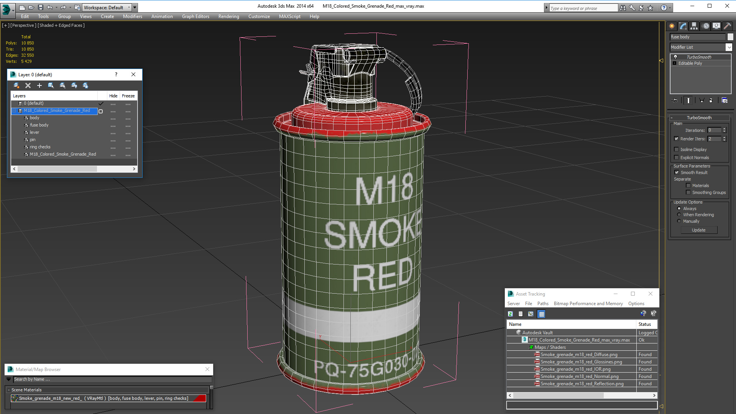The width and height of the screenshot is (736, 414).
Task: Click the Save File floppy disk icon
Action: click(40, 7)
